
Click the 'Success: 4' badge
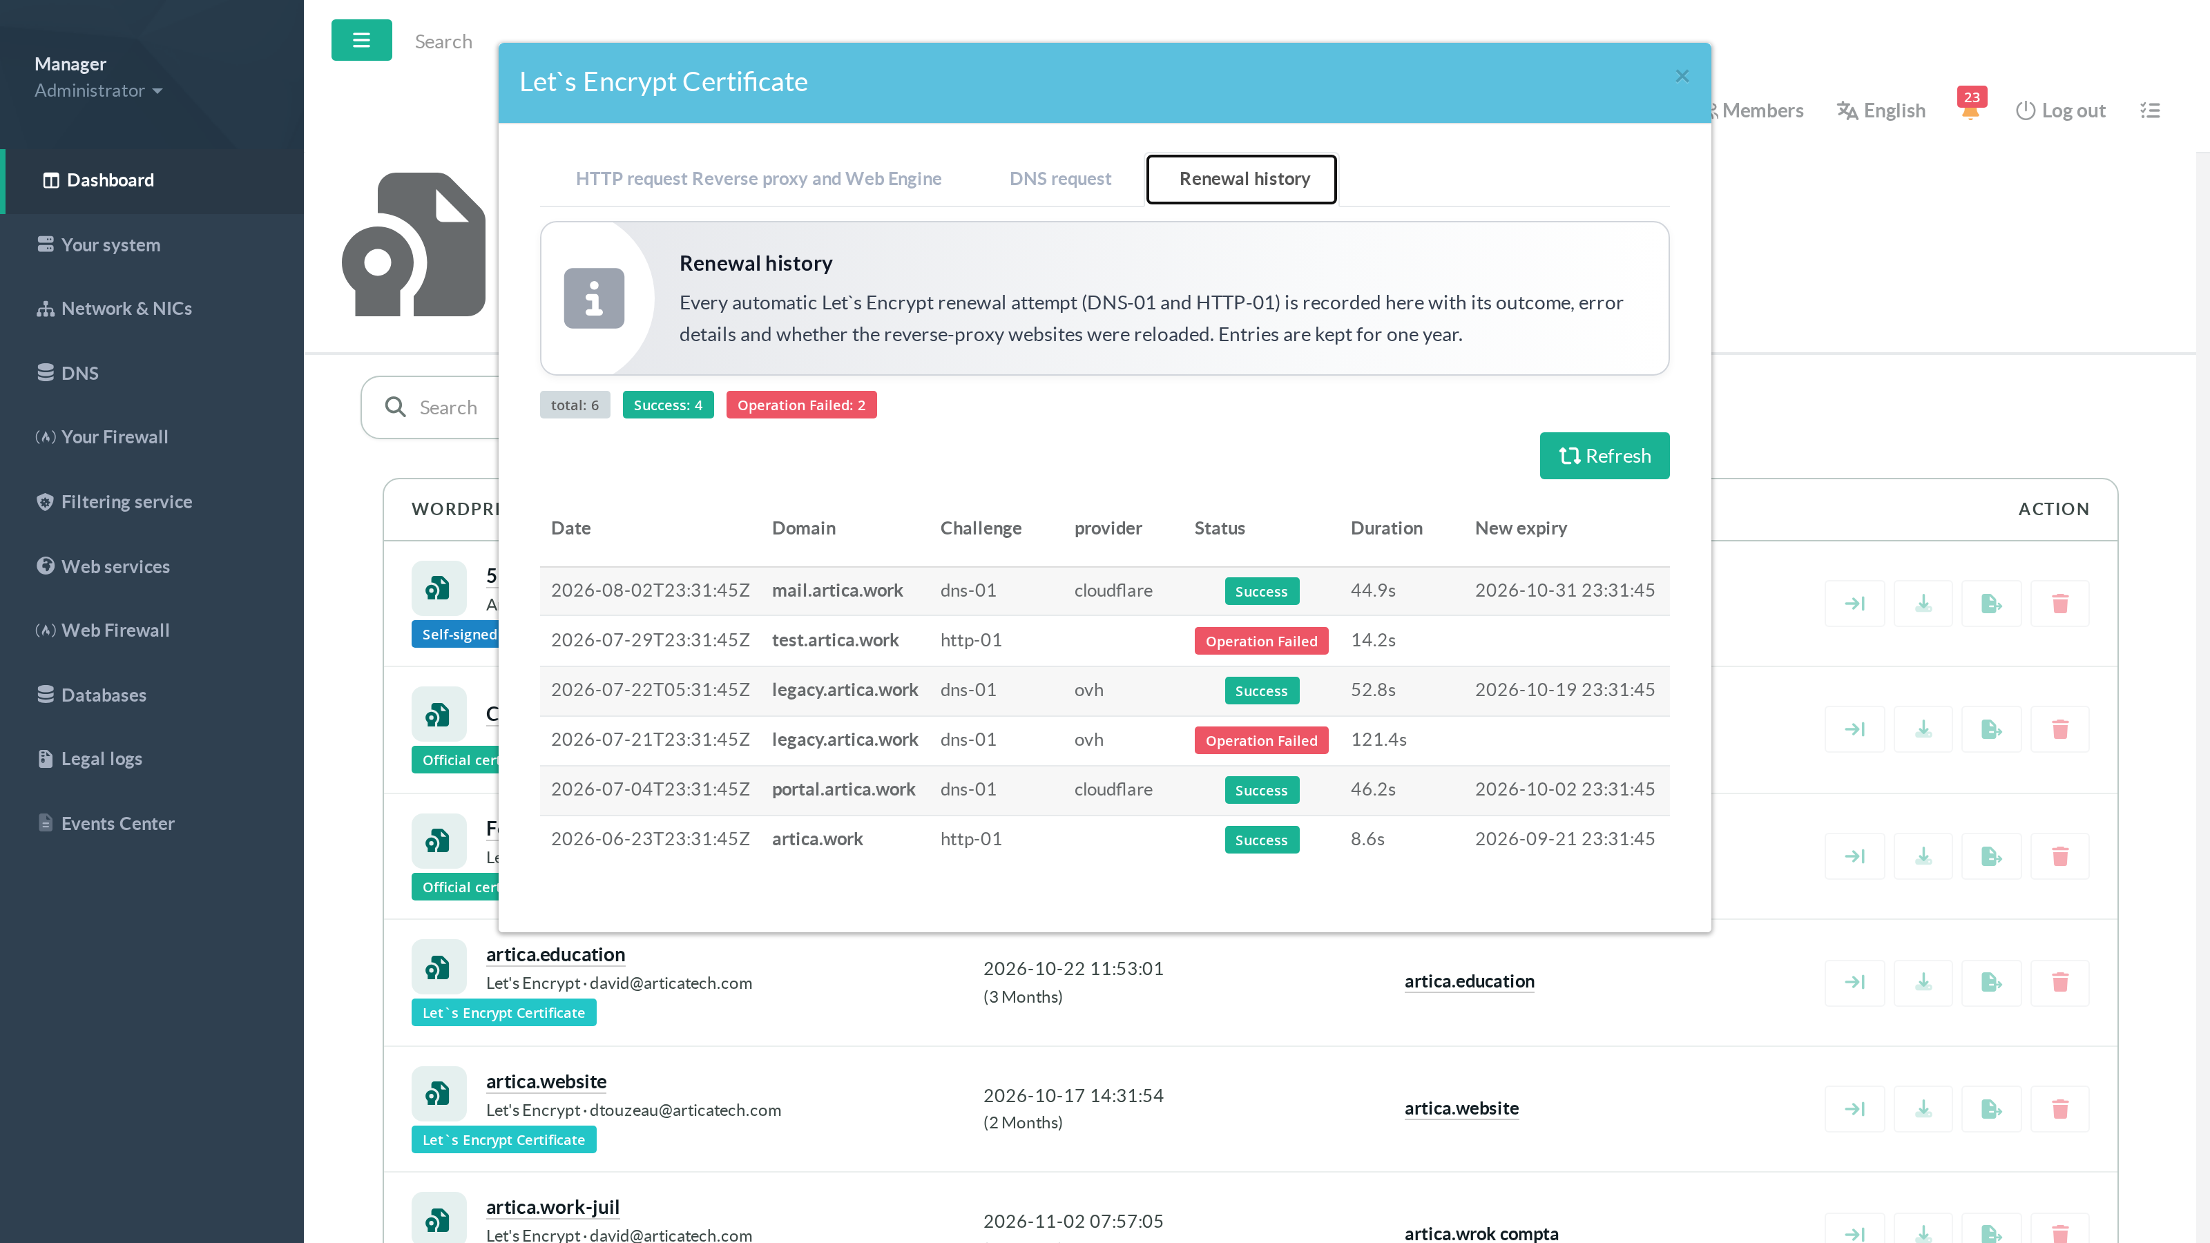click(667, 405)
